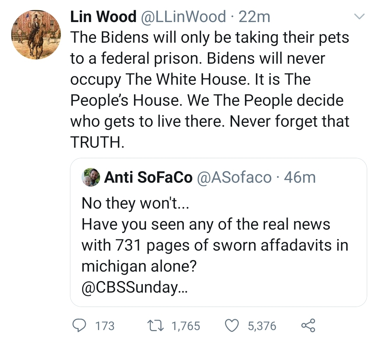Click the main tweet text about The Bidens
Screen dimensions: 378x343
coord(209,80)
